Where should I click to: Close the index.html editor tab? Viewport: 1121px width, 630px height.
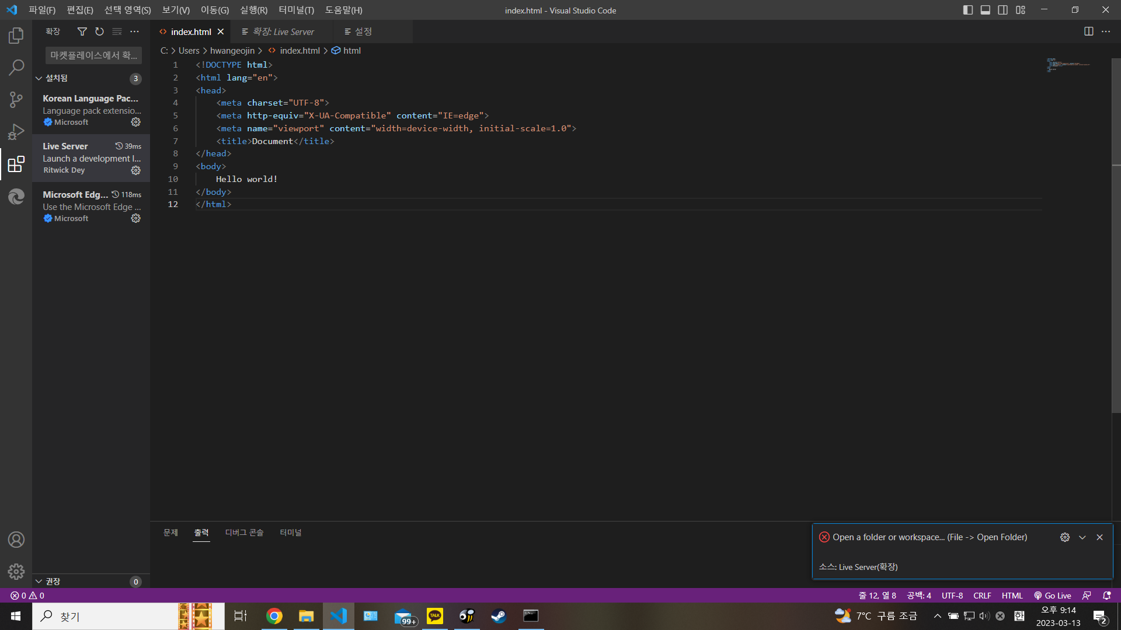[221, 32]
